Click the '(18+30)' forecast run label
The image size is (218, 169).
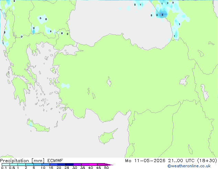[x=207, y=161]
